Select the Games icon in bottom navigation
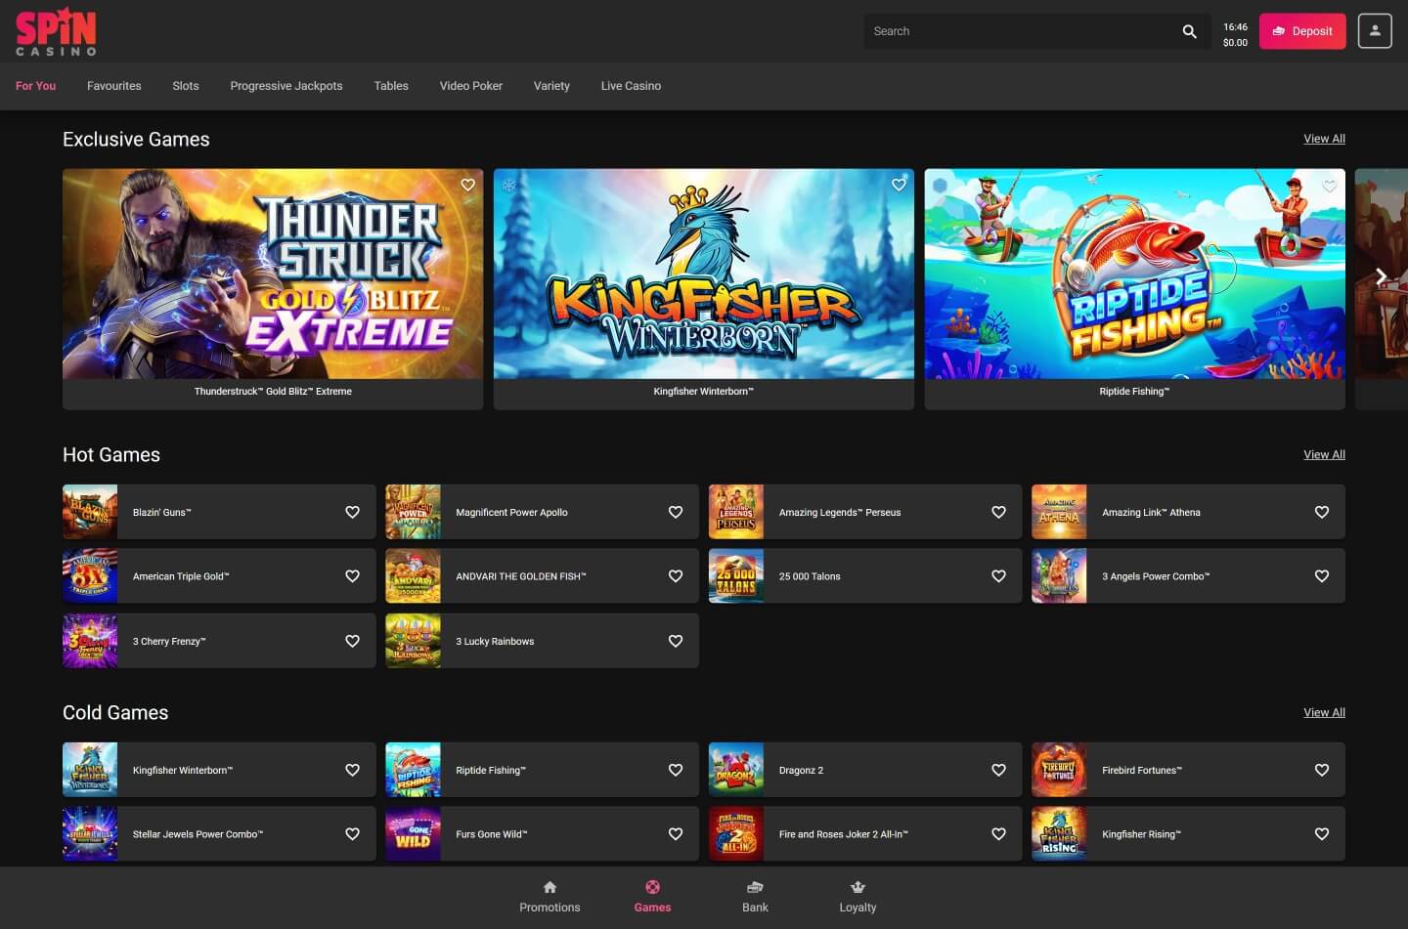This screenshot has width=1408, height=929. tap(652, 887)
